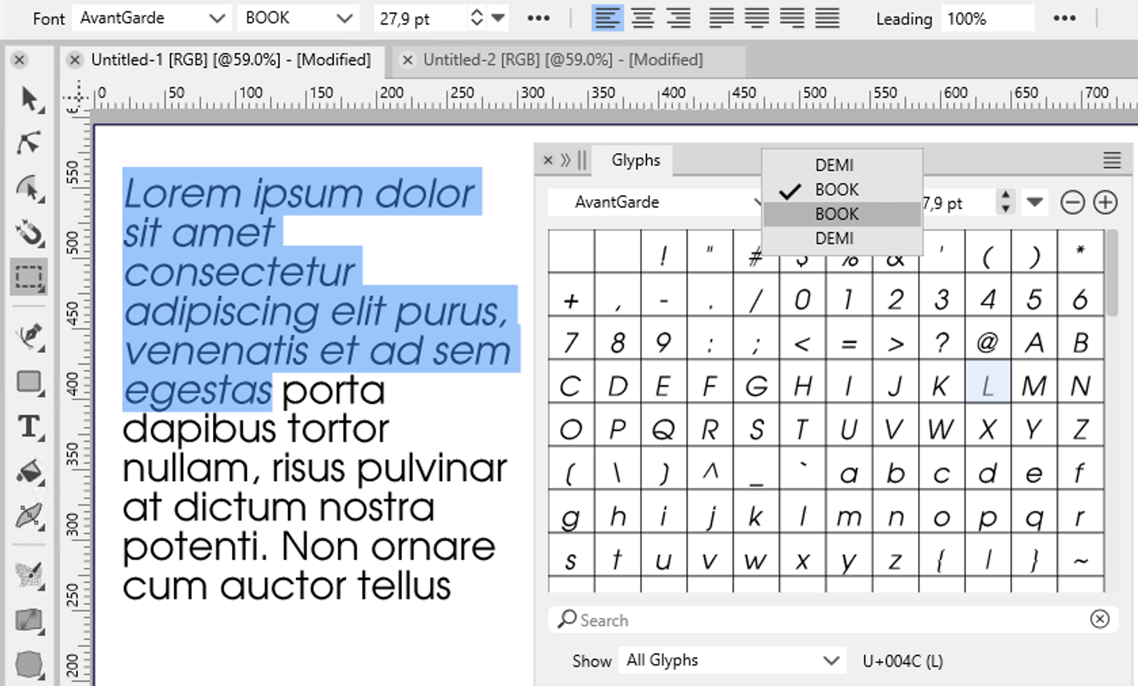Viewport: 1138px width, 686px height.
Task: Select the Pointer selection tool
Action: (28, 99)
